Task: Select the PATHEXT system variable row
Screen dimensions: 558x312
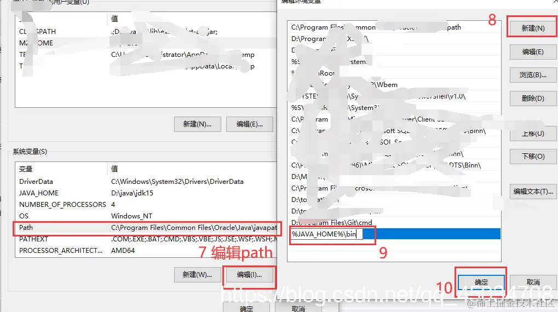Action: [x=146, y=239]
